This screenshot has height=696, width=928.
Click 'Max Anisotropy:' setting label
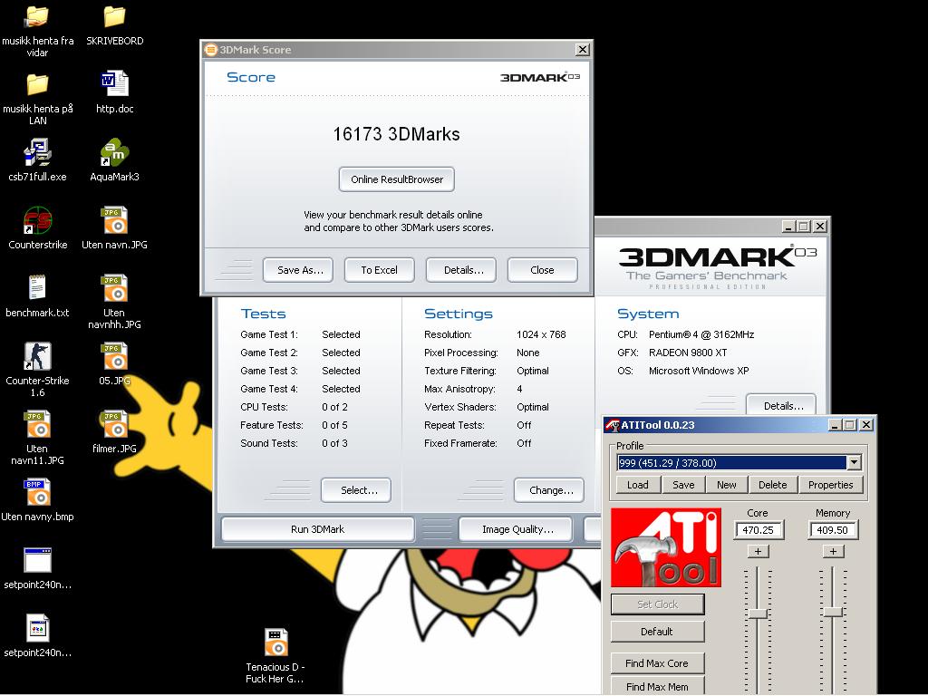(x=459, y=389)
